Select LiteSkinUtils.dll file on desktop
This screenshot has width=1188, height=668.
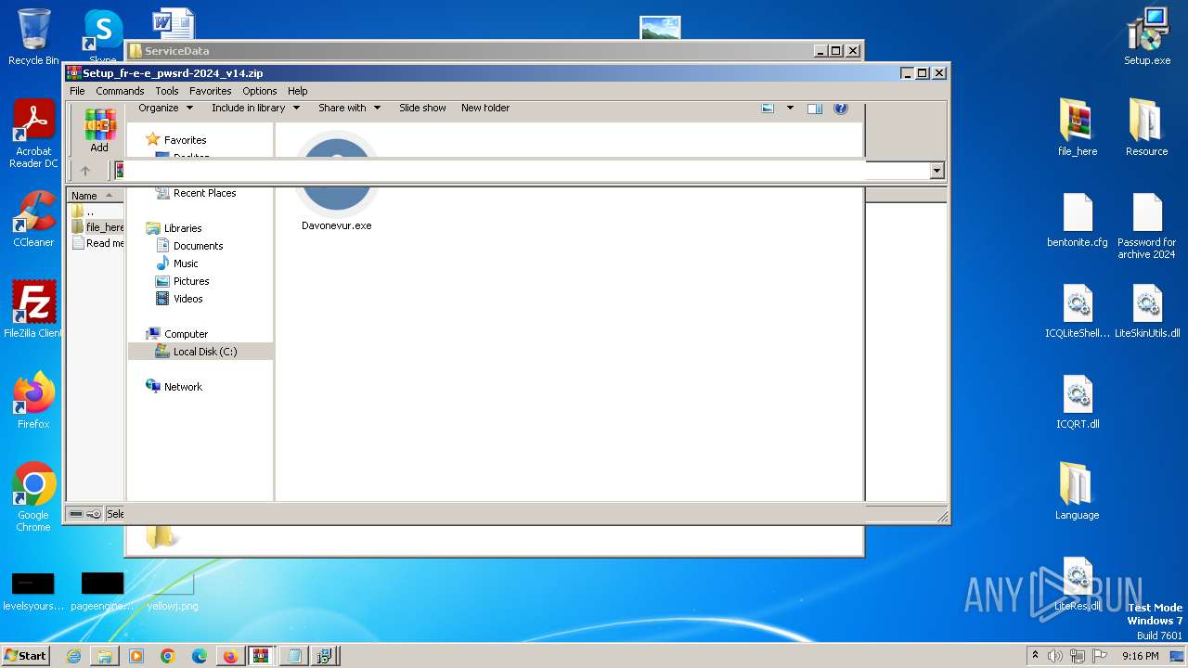click(1147, 311)
